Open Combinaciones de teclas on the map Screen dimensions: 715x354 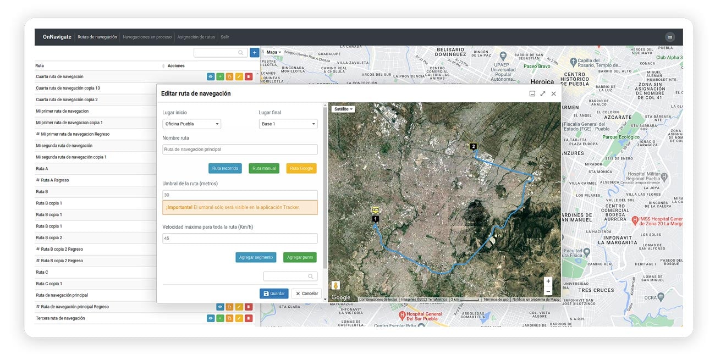click(x=378, y=300)
